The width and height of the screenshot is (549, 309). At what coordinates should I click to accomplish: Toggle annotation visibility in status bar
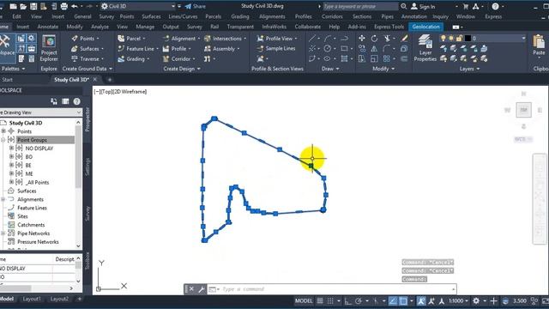click(x=421, y=300)
